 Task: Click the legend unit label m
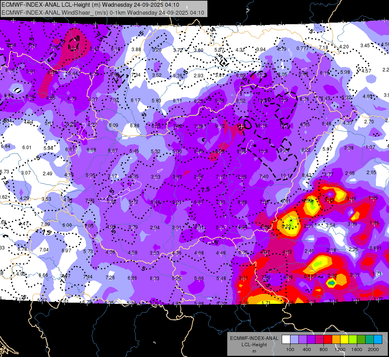[x=254, y=351]
